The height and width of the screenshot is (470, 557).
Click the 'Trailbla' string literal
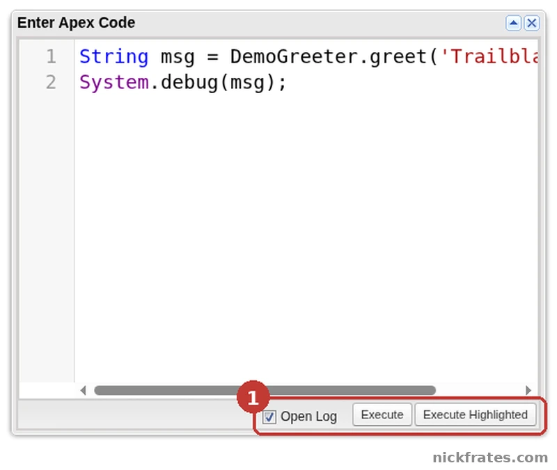click(x=489, y=57)
